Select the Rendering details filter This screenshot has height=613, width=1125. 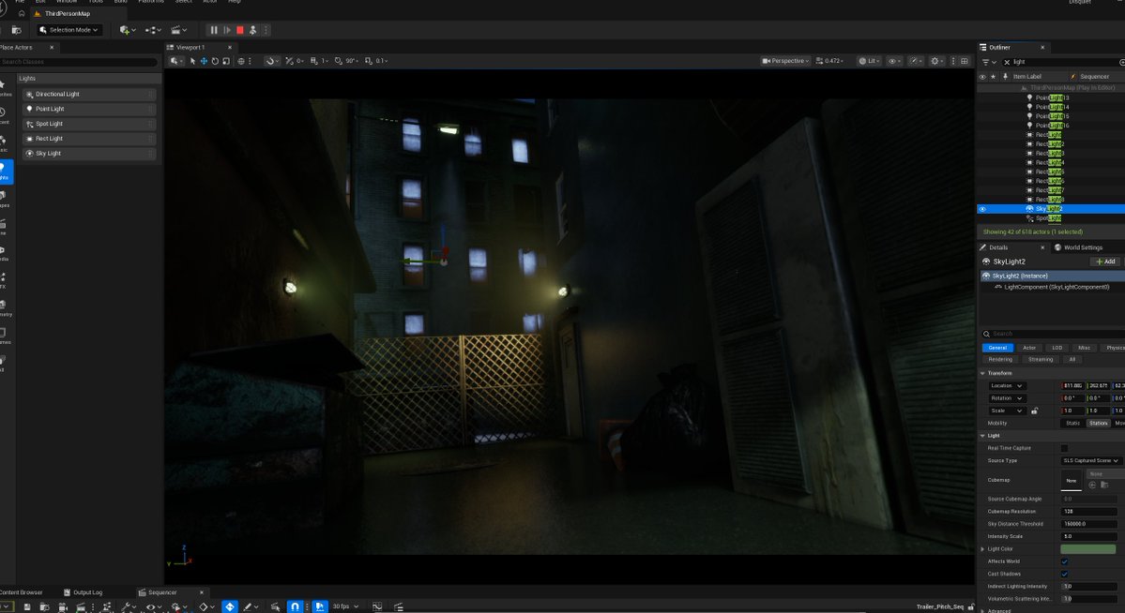click(x=1000, y=359)
